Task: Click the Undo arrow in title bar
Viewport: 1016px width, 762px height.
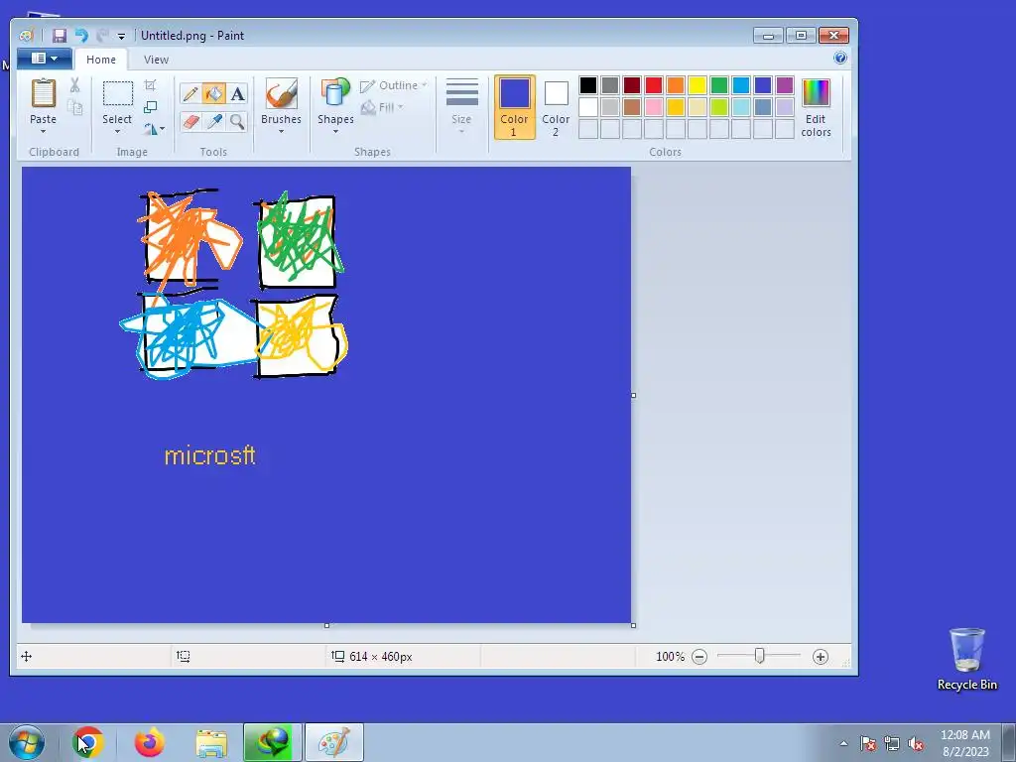Action: [x=81, y=36]
